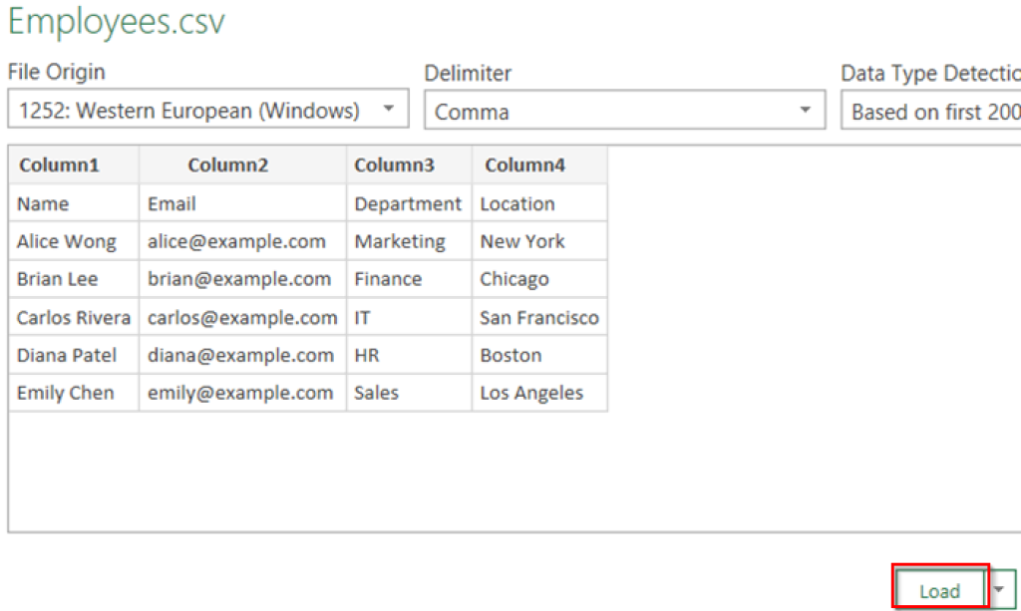Select the Column4 header

(538, 165)
